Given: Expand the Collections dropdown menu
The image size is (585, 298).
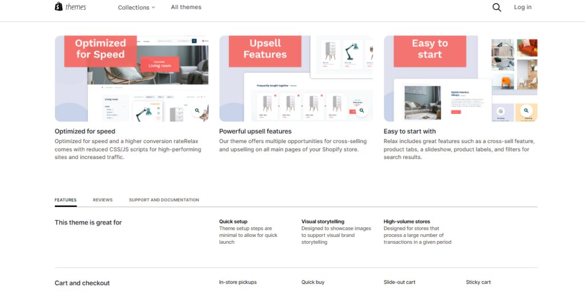Looking at the screenshot, I should point(133,7).
